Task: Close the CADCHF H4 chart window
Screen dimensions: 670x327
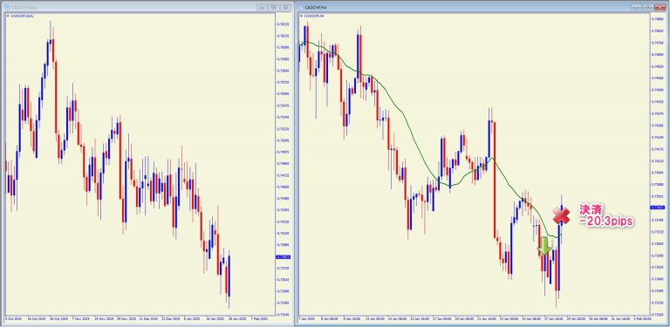Action: [660, 7]
